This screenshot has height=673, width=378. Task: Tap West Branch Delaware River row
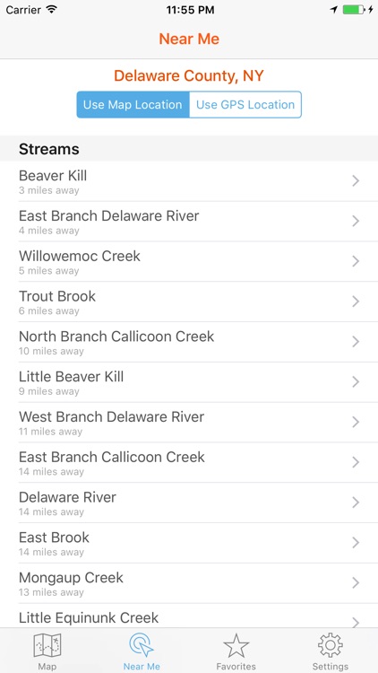click(x=189, y=423)
